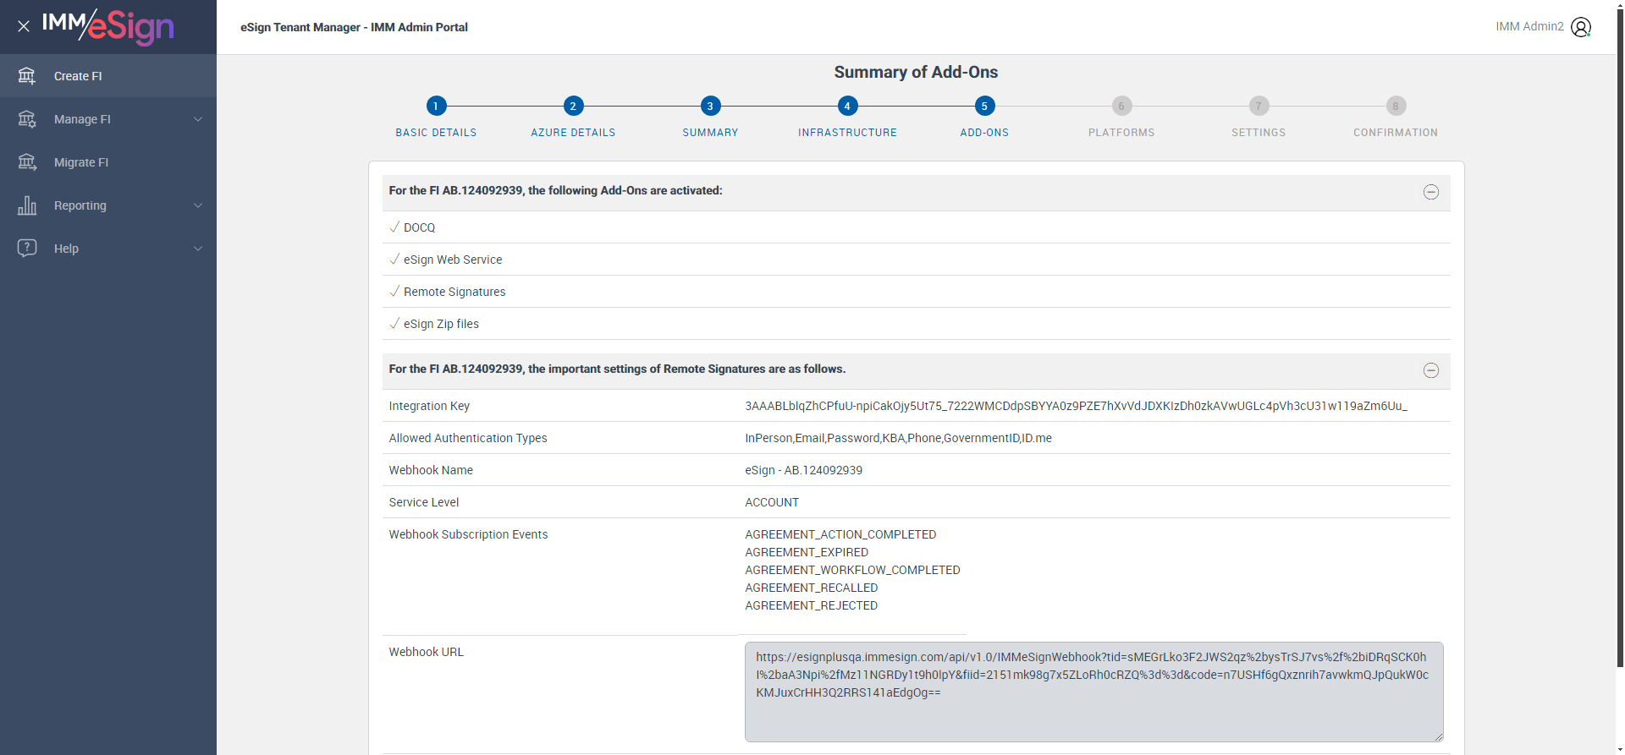Click the SETTINGS step label

(x=1259, y=133)
